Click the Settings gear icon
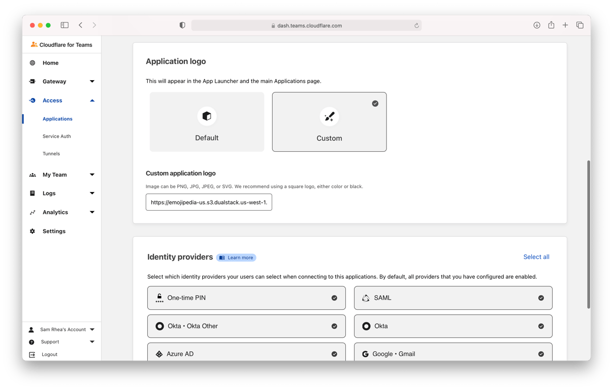Viewport: 613px width, 390px height. coord(33,231)
